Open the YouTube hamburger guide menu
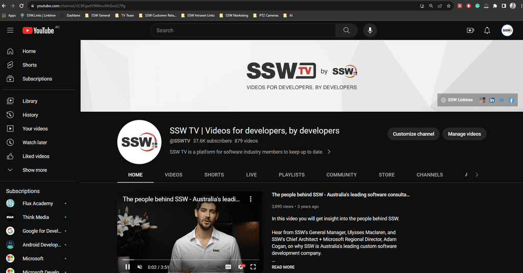The width and height of the screenshot is (523, 273). coord(10,31)
